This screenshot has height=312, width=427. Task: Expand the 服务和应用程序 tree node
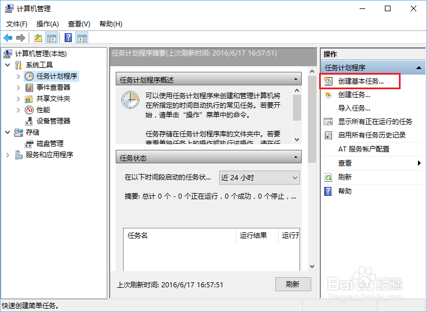(x=8, y=155)
